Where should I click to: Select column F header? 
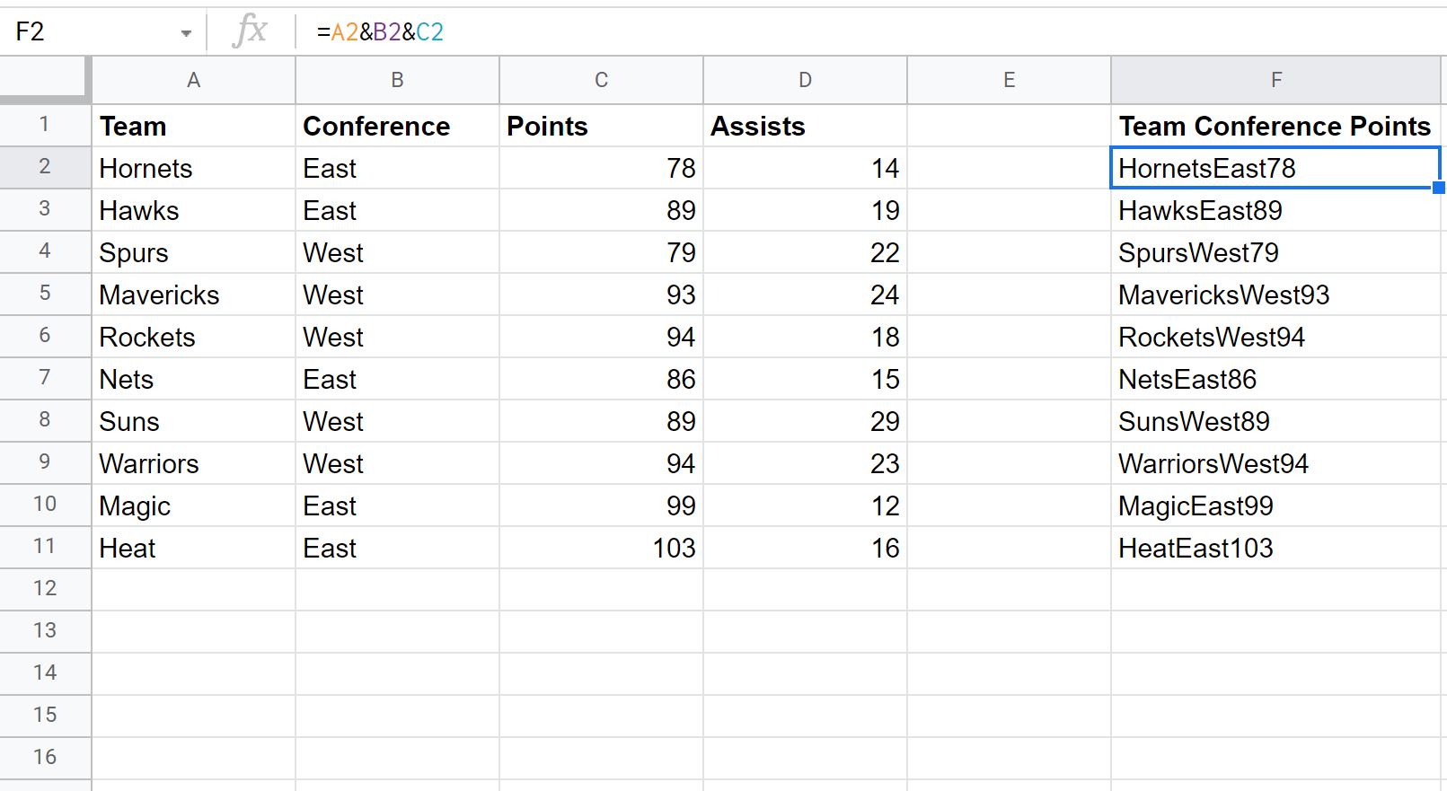(x=1275, y=80)
